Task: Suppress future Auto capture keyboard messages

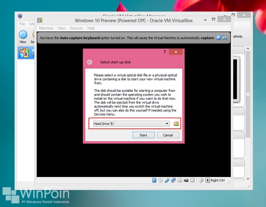Action: (224, 38)
